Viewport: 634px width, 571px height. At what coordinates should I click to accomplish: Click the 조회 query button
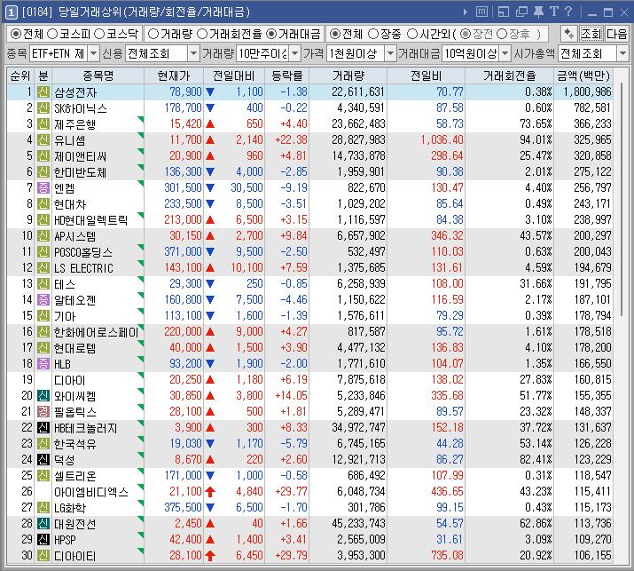point(591,34)
